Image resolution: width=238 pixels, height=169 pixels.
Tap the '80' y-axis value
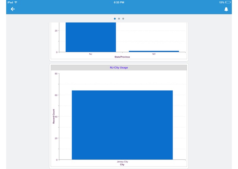(56, 74)
